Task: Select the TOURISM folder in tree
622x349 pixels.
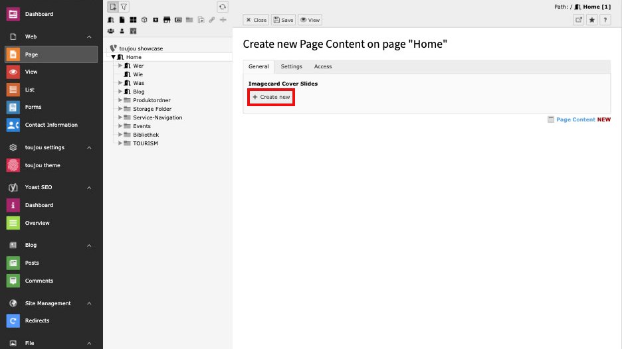Action: [x=145, y=143]
